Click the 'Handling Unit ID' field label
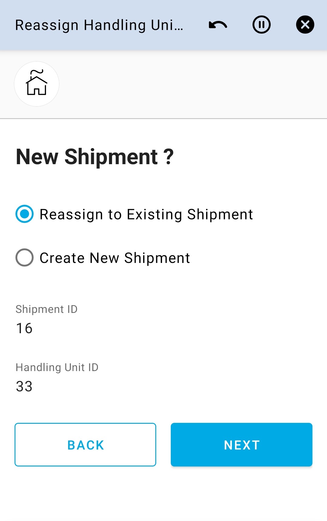 coord(57,367)
